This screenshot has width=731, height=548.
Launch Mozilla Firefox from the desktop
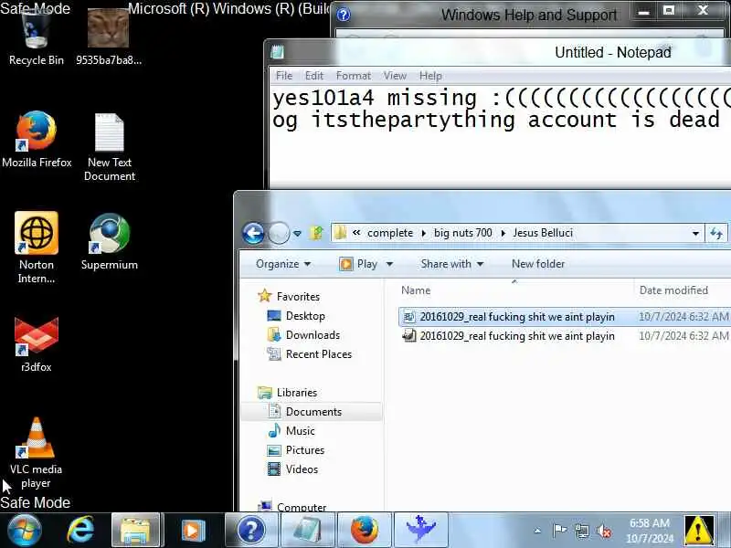pyautogui.click(x=37, y=140)
